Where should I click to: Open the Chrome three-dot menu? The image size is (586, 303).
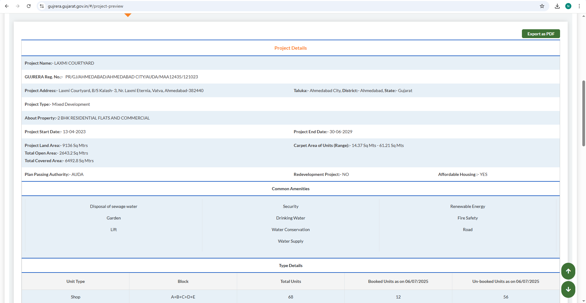click(580, 6)
